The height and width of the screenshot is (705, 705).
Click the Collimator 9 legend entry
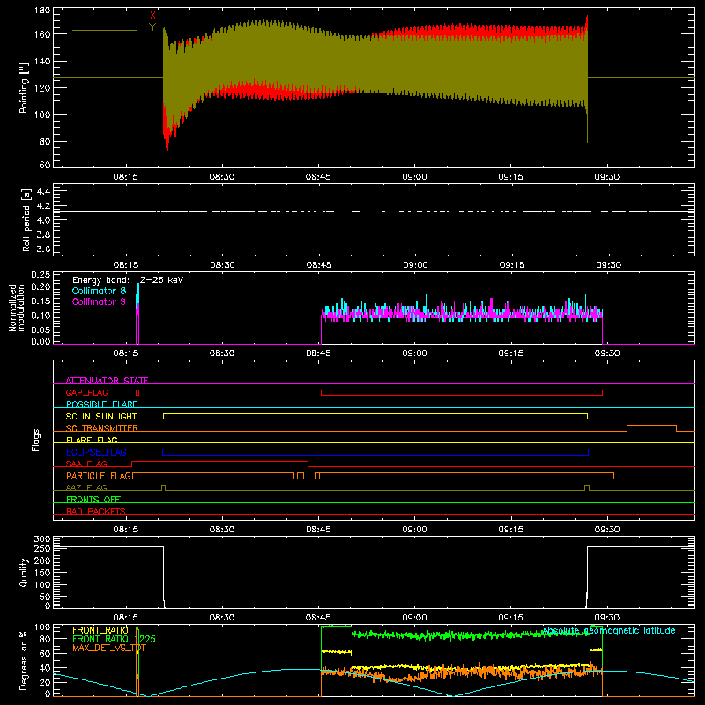point(99,301)
